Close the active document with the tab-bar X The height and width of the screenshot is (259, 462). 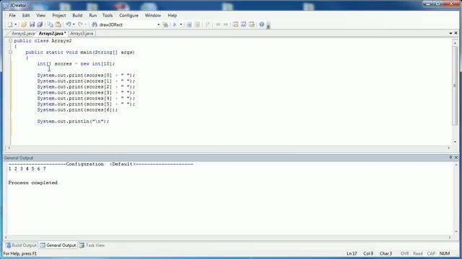coord(456,33)
